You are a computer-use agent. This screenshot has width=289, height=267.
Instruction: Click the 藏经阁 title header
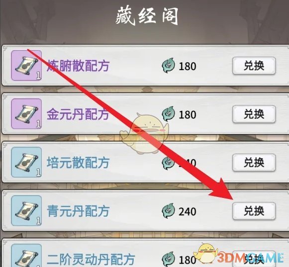click(x=147, y=16)
